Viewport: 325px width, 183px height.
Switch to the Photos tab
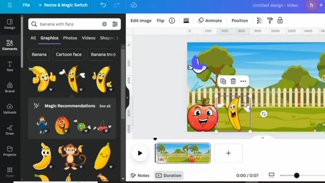pyautogui.click(x=70, y=38)
